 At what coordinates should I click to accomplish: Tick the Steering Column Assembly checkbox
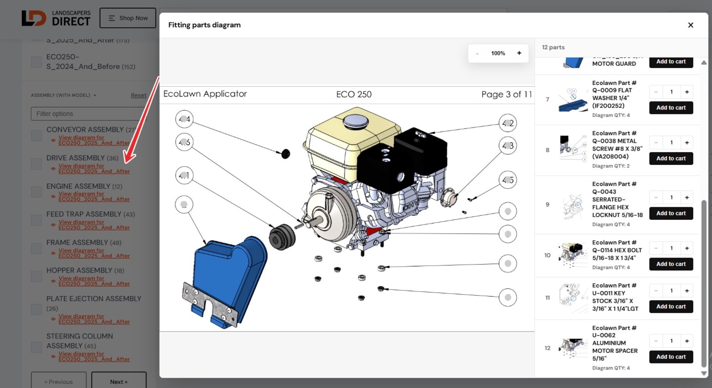[x=36, y=347]
